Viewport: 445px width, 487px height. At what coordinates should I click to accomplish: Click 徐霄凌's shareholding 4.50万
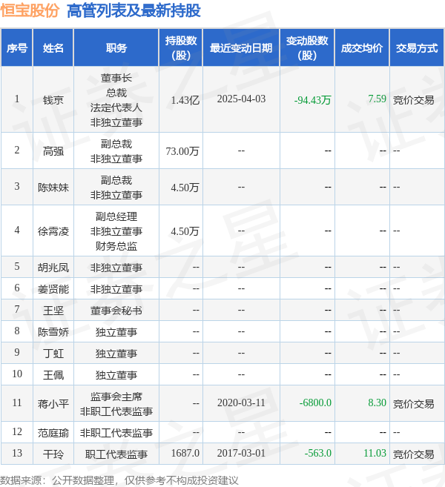pyautogui.click(x=185, y=231)
